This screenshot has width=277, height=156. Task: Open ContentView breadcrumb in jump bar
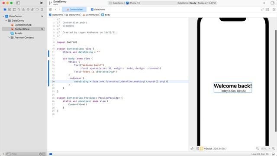coord(90,15)
